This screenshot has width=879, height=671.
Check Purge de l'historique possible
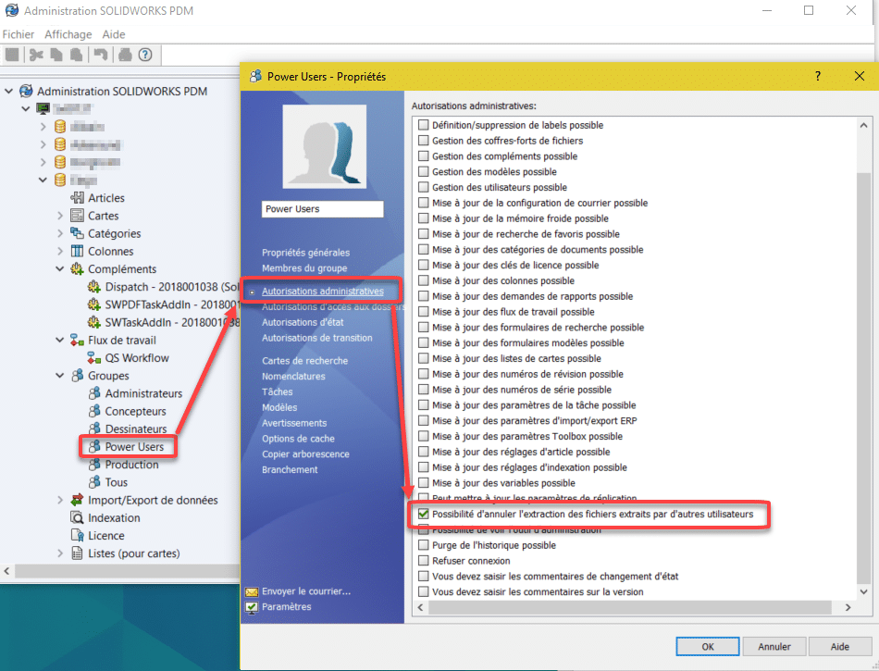click(x=423, y=545)
